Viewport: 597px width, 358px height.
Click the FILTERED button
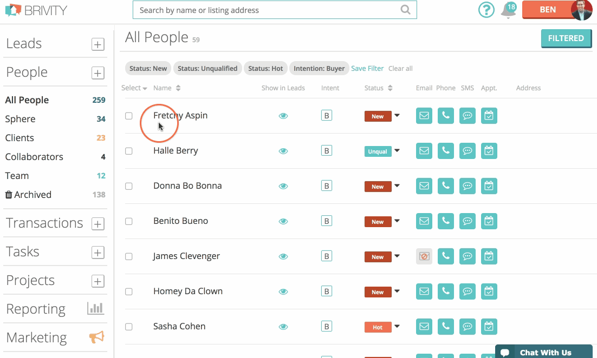click(566, 38)
